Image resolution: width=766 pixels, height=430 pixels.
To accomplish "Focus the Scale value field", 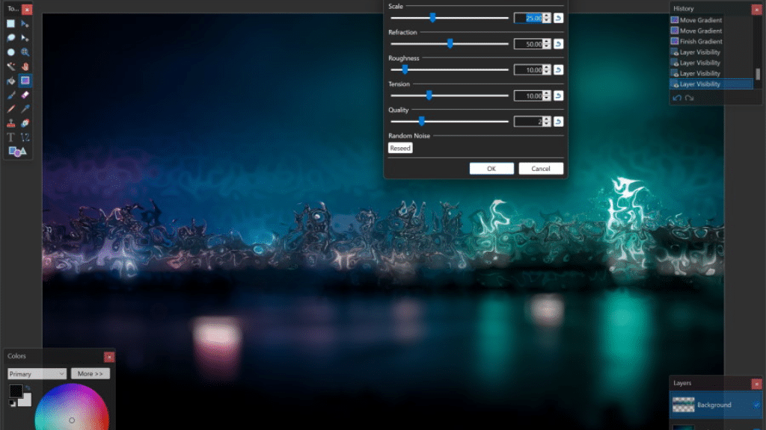I will tap(528, 18).
